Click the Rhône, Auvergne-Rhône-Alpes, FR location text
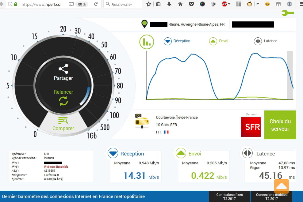 coord(197,24)
